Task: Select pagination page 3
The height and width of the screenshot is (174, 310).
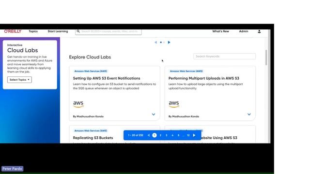Action: [167, 135]
